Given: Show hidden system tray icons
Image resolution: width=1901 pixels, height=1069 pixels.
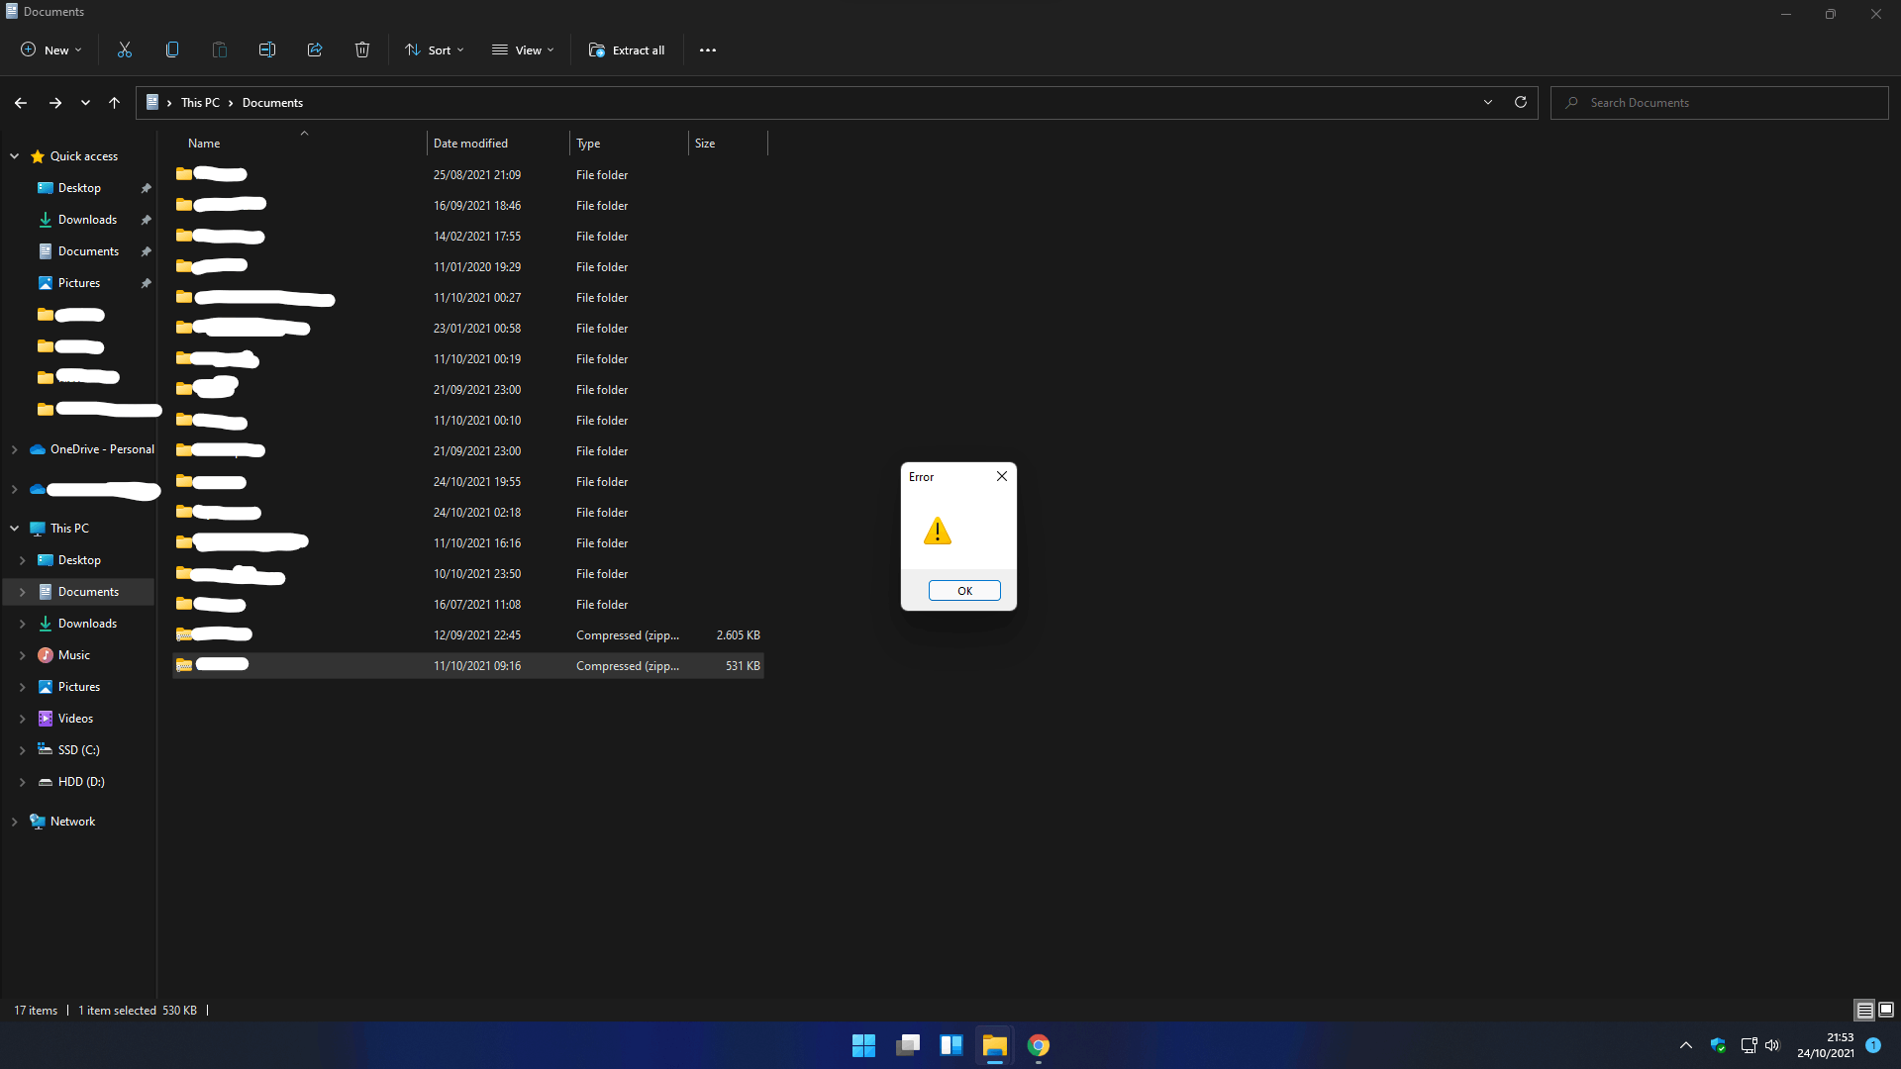Looking at the screenshot, I should click(x=1686, y=1045).
